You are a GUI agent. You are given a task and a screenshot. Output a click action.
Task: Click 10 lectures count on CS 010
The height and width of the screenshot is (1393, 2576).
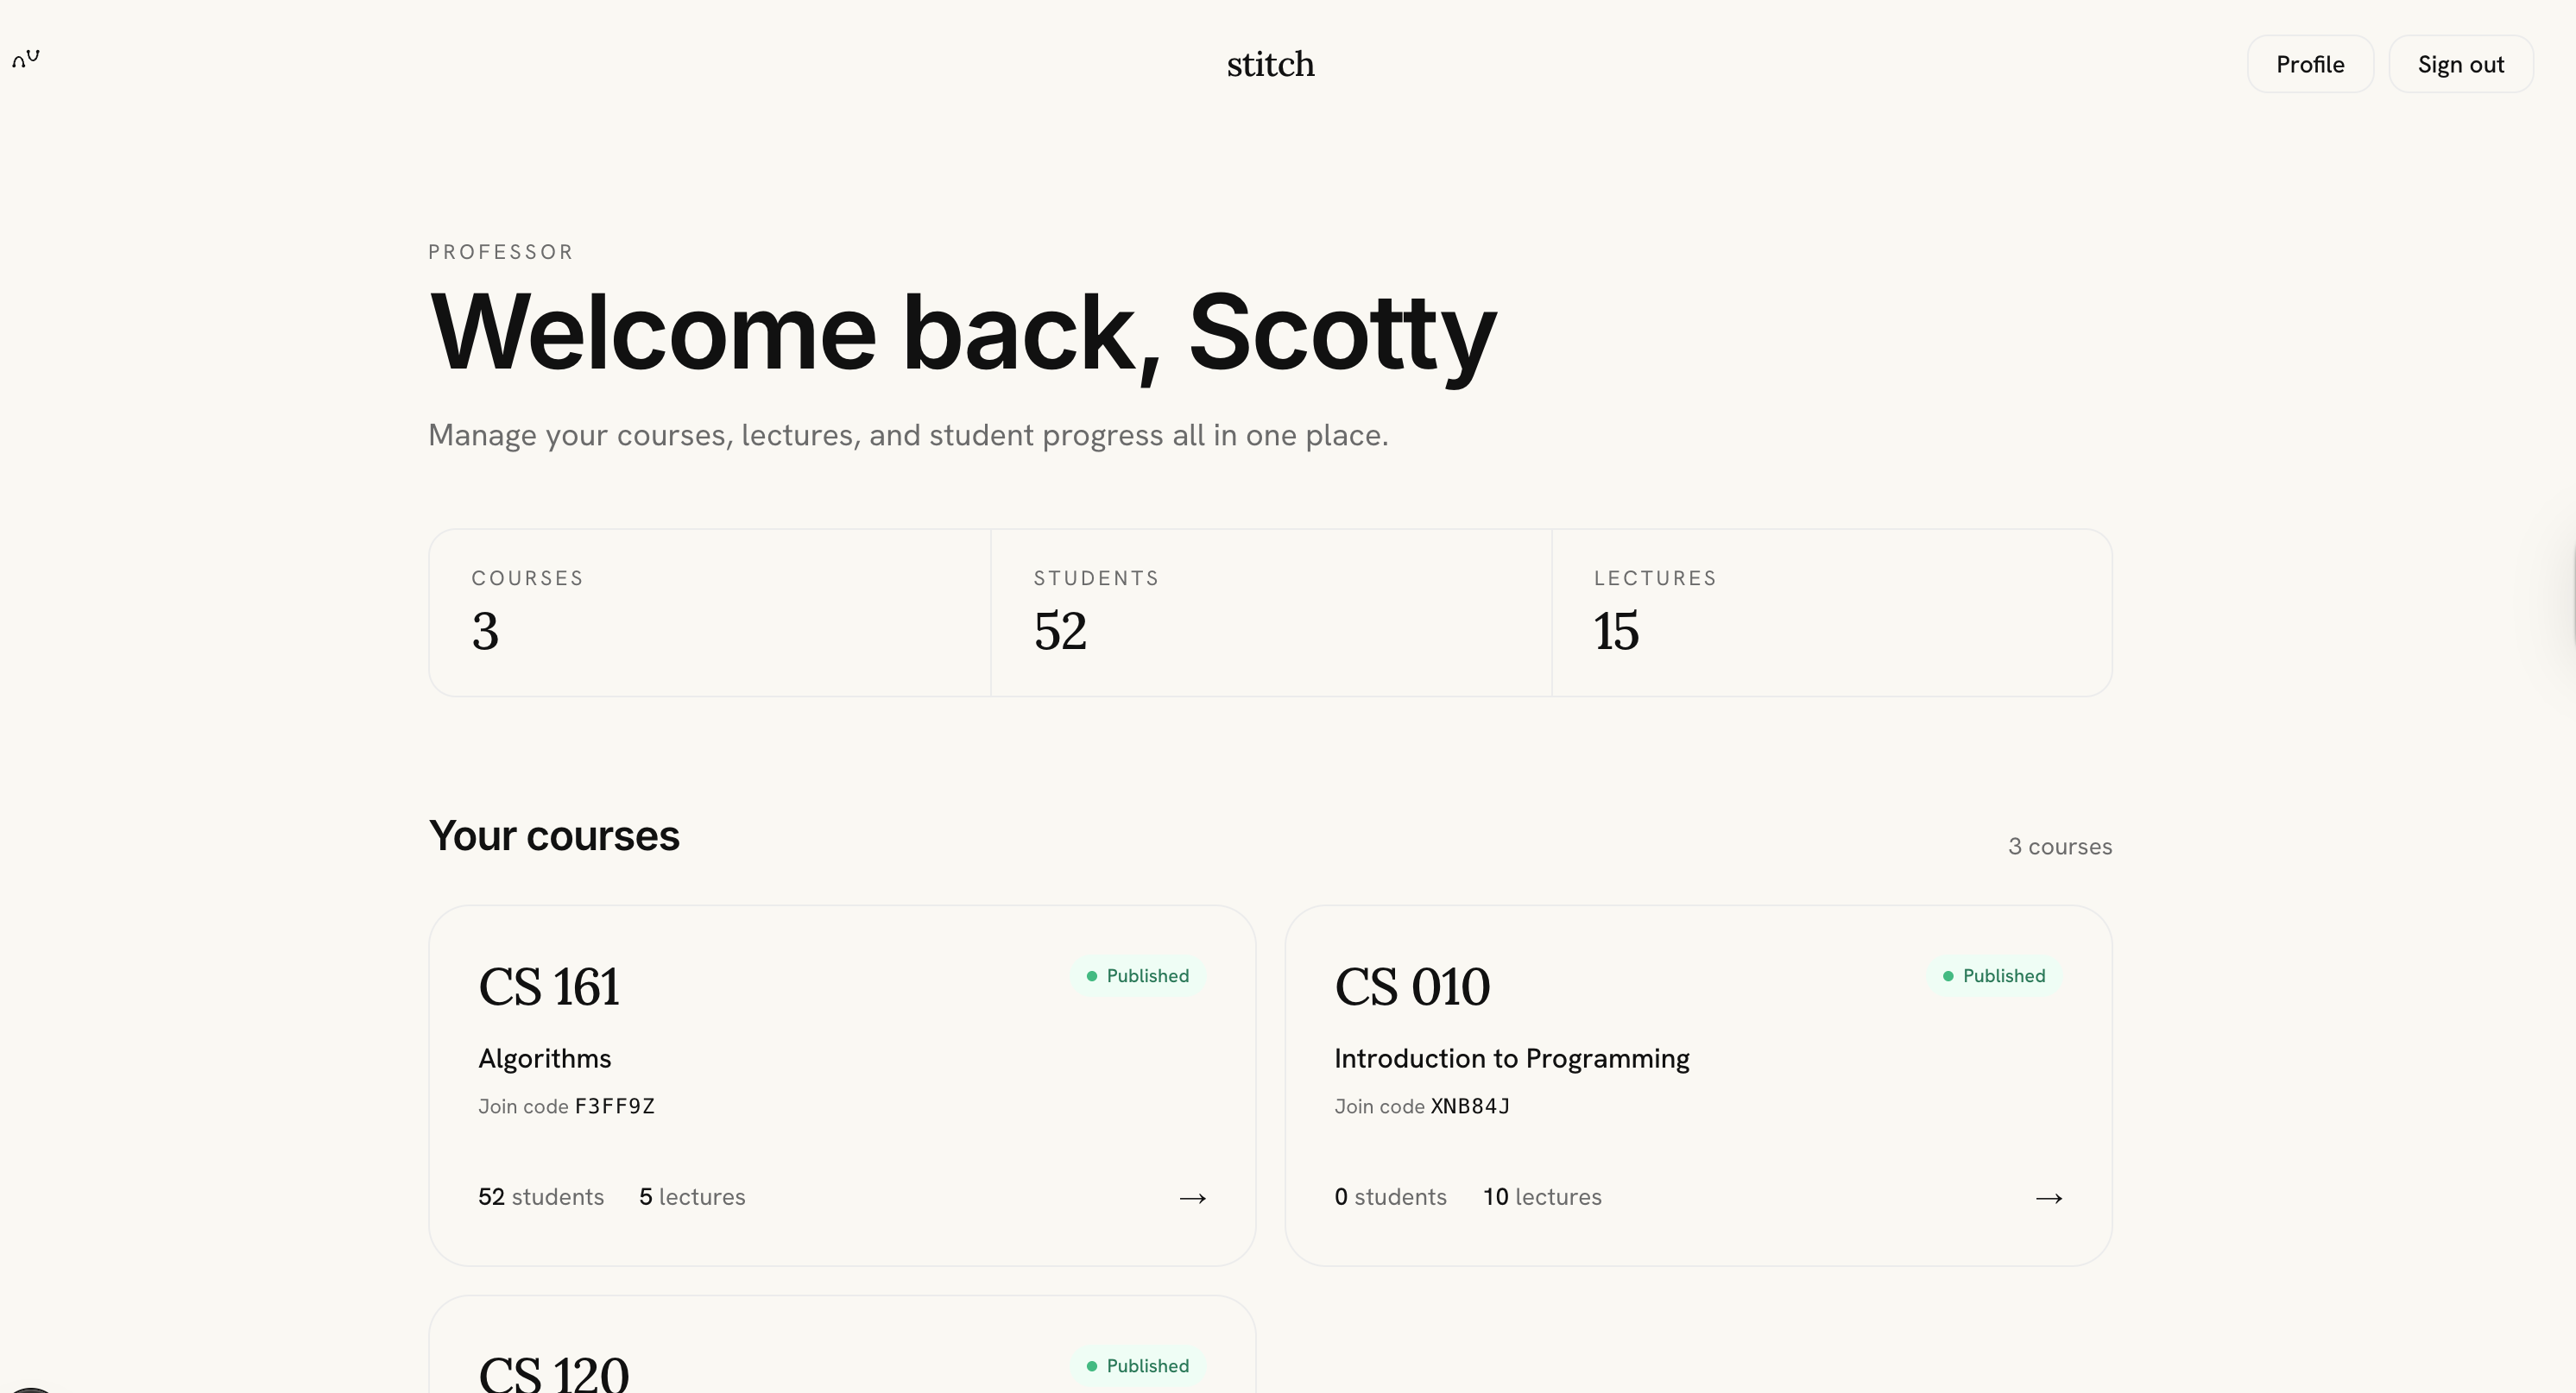pos(1542,1197)
